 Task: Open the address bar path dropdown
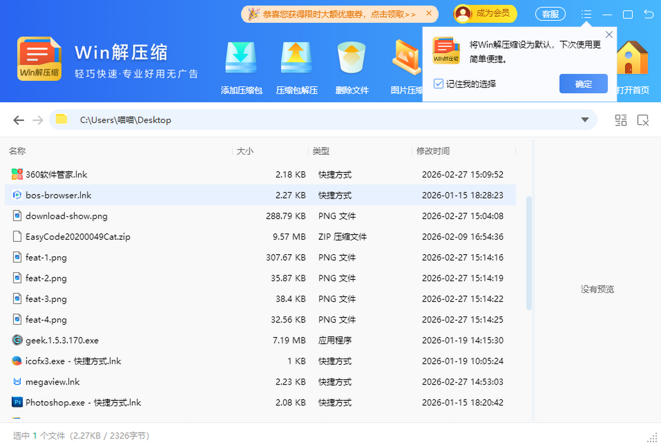pos(585,120)
